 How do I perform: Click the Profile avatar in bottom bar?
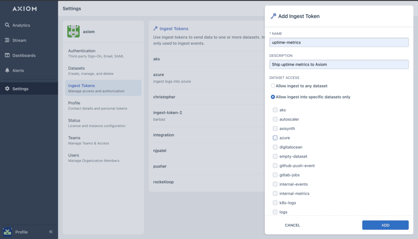pyautogui.click(x=7, y=232)
